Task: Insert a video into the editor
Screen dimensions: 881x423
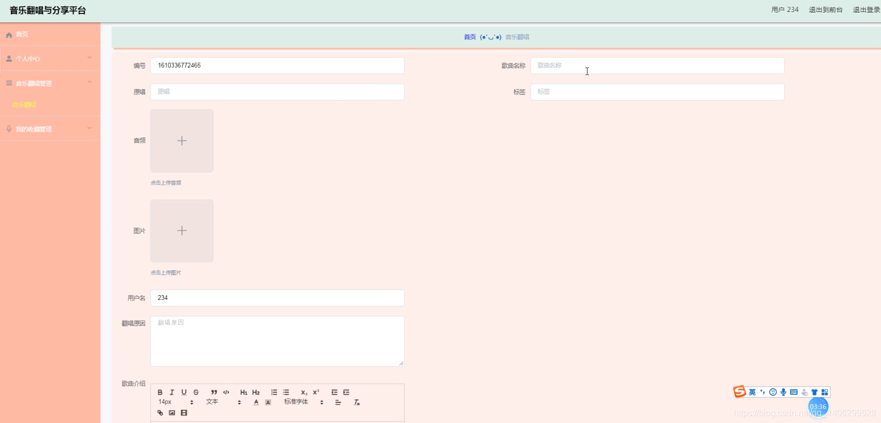Action: (x=184, y=413)
